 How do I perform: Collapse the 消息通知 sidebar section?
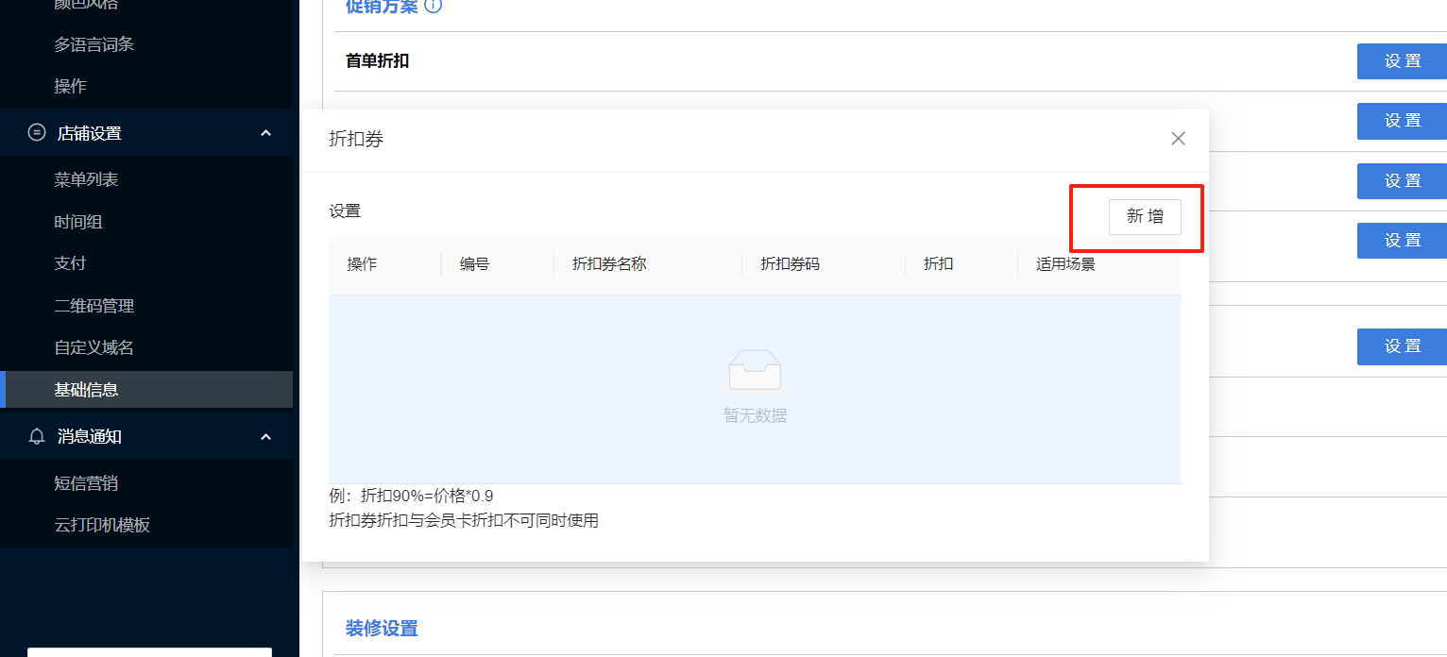[265, 437]
